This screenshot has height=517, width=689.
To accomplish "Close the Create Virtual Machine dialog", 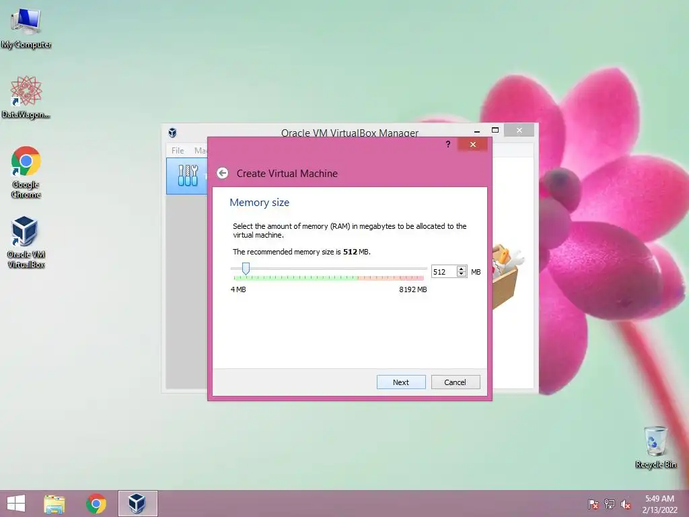I will pyautogui.click(x=473, y=144).
